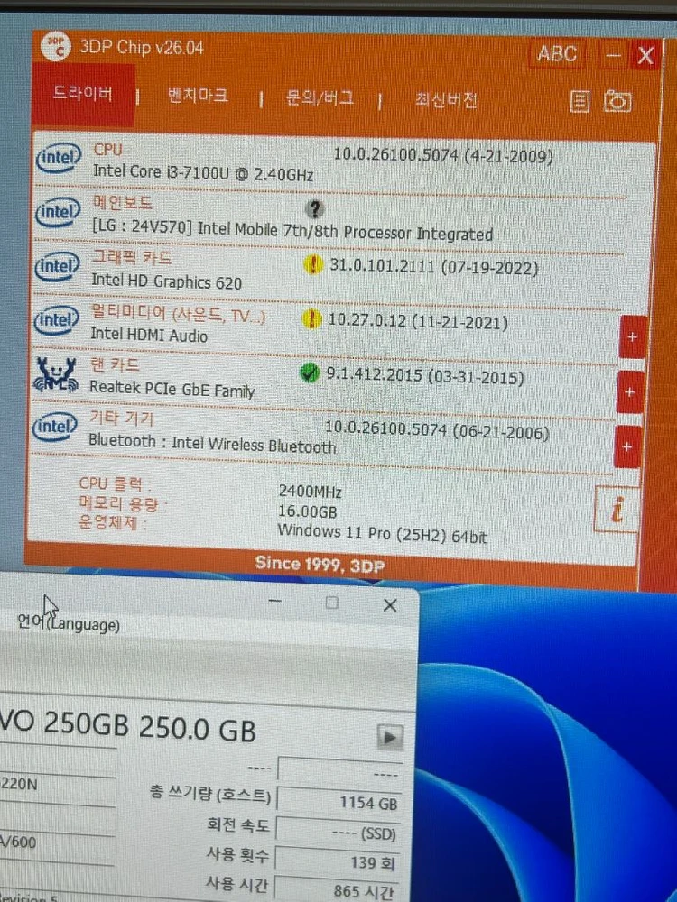Viewport: 677px width, 902px height.
Task: Click the yellow warning icon for graphics driver
Action: [x=312, y=264]
